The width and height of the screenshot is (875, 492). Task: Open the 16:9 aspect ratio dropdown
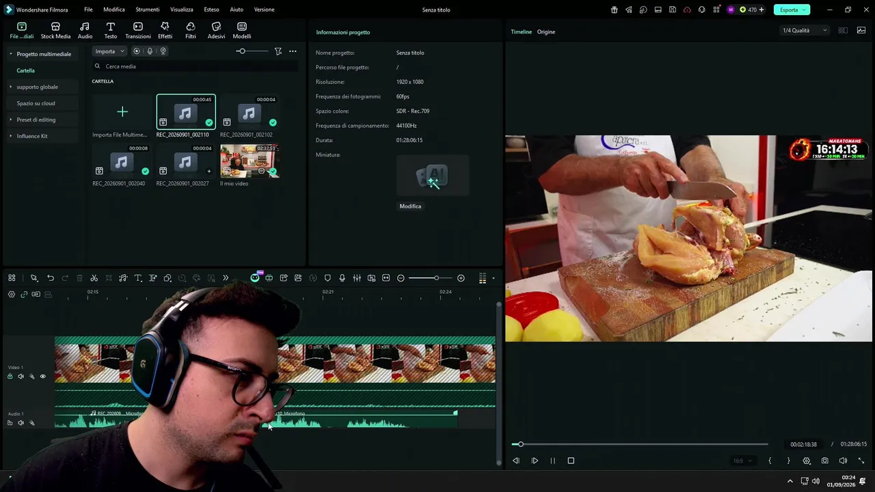742,461
